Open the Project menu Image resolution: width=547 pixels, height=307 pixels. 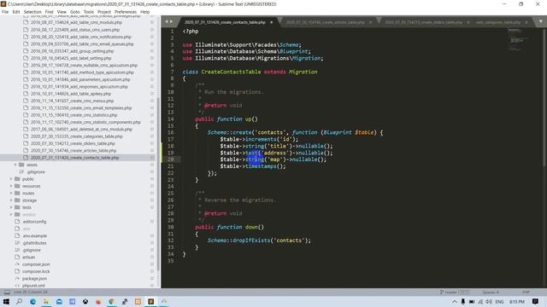click(x=104, y=12)
